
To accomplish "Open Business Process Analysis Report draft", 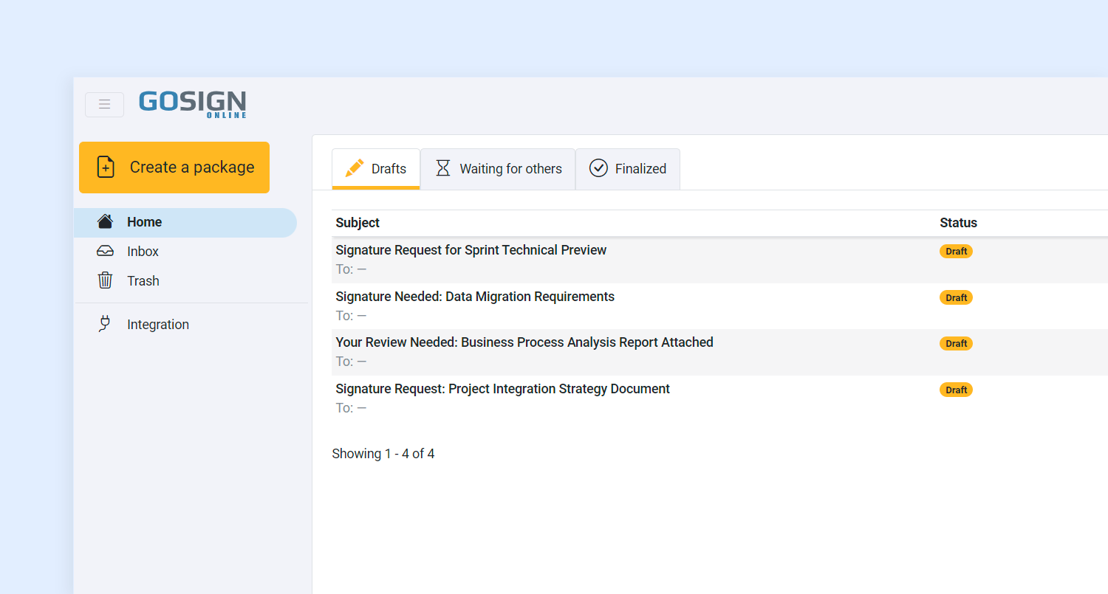I will click(x=524, y=342).
